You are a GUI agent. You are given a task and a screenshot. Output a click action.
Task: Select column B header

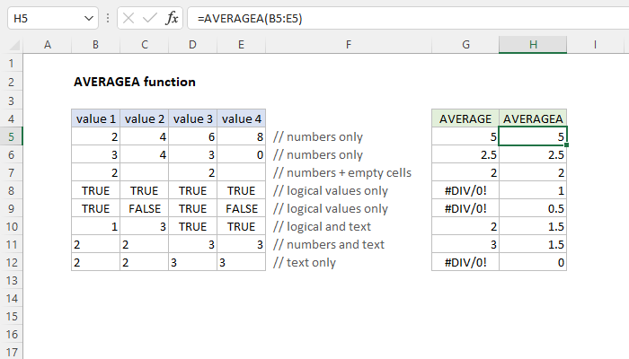coord(95,45)
